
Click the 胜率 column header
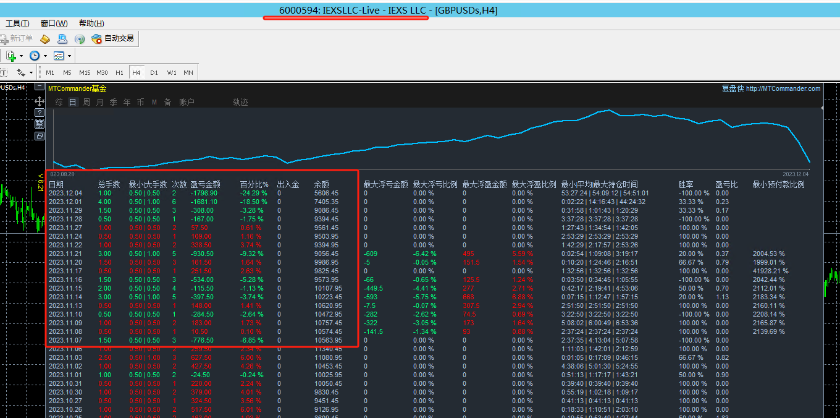pos(686,184)
